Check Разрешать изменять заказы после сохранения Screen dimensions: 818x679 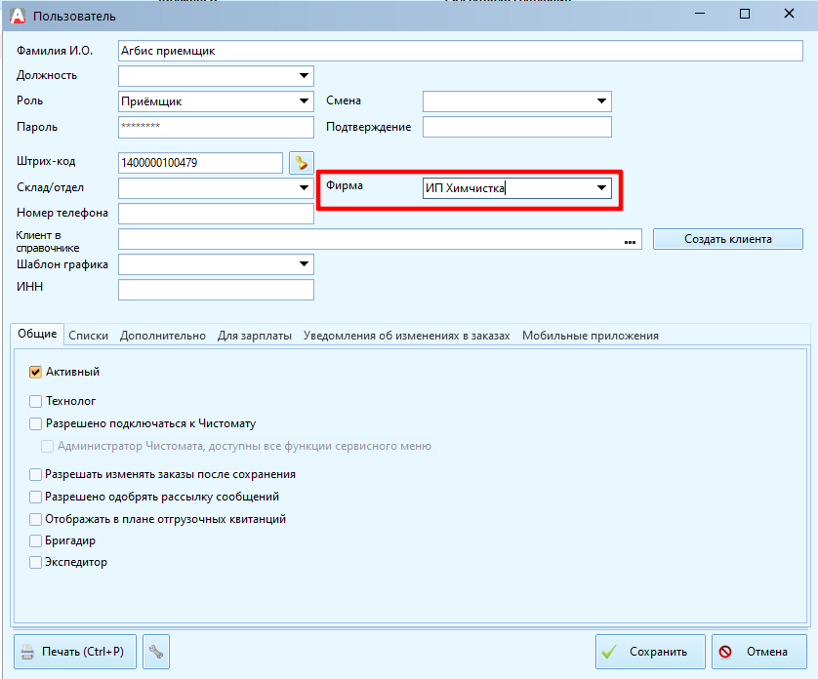[x=35, y=474]
